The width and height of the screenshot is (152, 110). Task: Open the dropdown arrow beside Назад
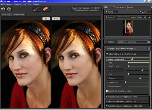[117, 12]
